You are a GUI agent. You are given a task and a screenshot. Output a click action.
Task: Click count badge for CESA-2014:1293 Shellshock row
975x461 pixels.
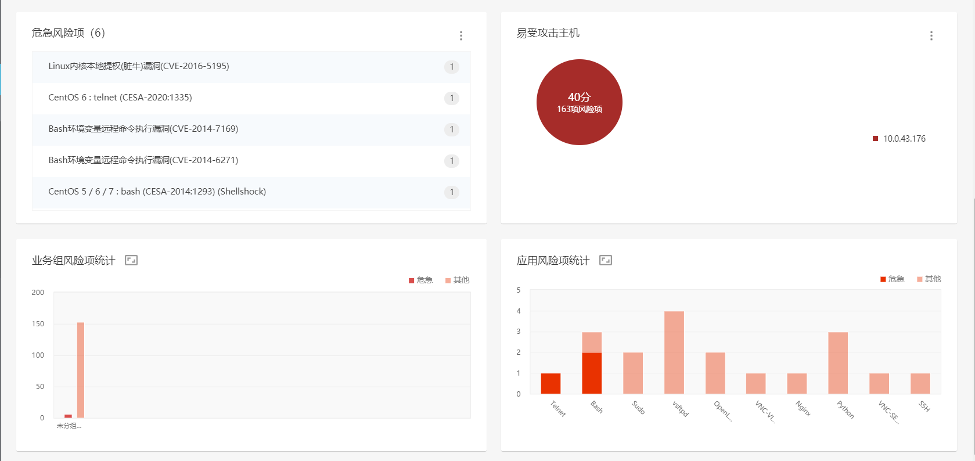(452, 192)
